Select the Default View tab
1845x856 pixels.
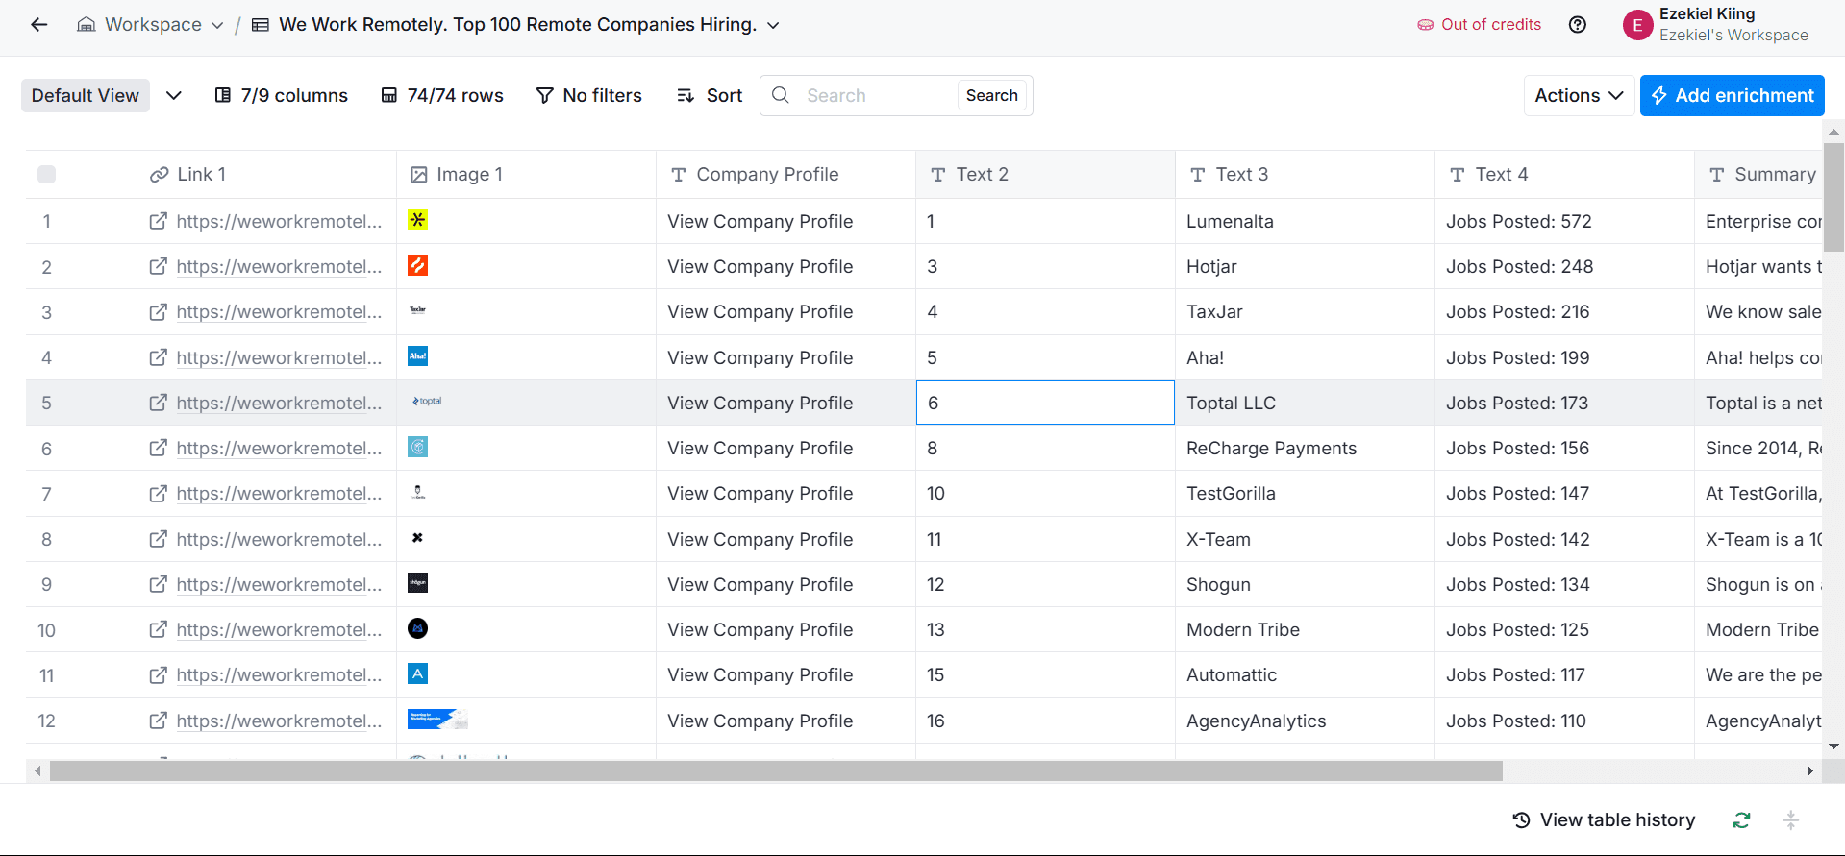point(86,95)
